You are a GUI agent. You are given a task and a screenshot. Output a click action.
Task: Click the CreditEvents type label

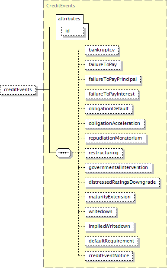(x=61, y=6)
